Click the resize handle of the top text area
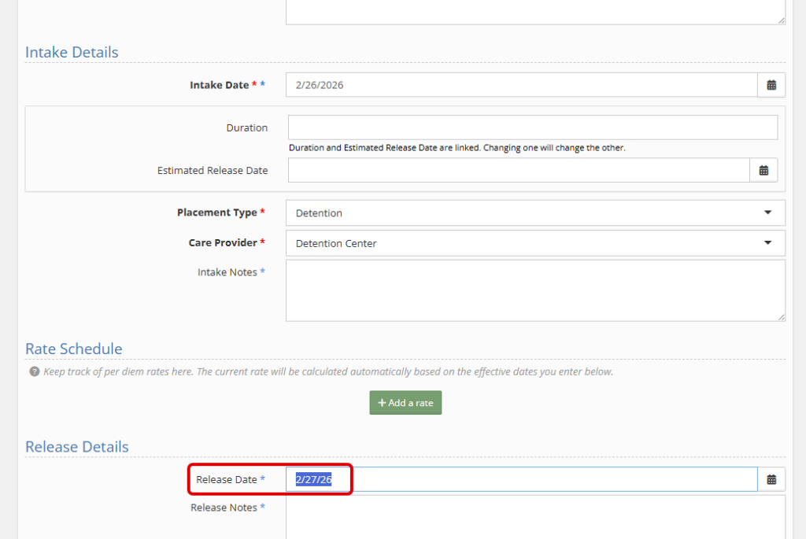806x539 pixels. (781, 20)
